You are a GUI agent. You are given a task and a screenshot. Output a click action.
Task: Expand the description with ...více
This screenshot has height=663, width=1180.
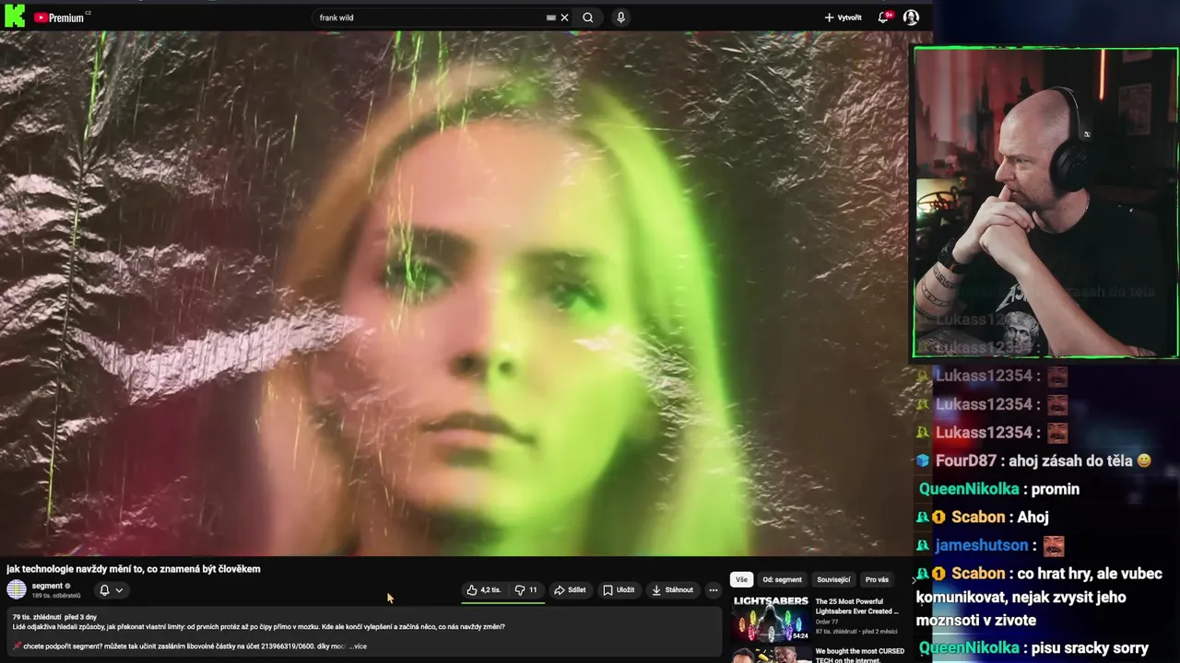358,646
